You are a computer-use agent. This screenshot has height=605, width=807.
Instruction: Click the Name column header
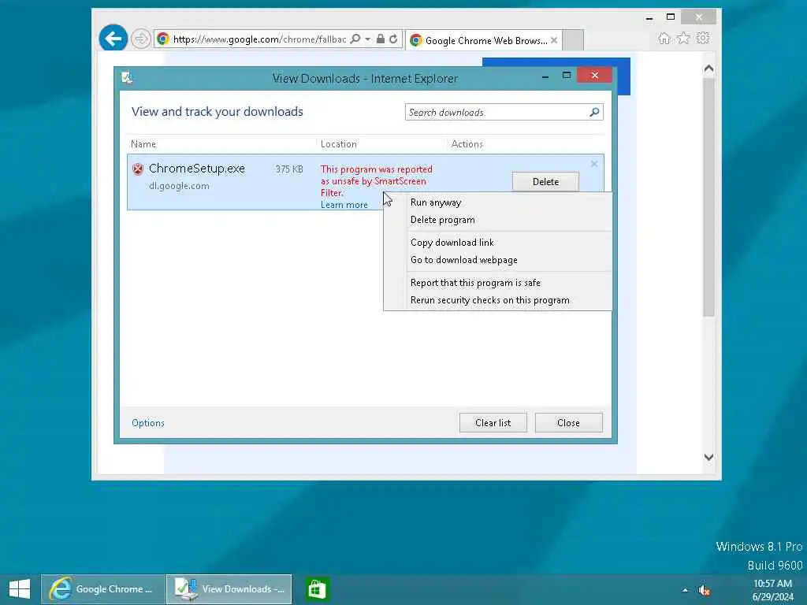click(143, 144)
